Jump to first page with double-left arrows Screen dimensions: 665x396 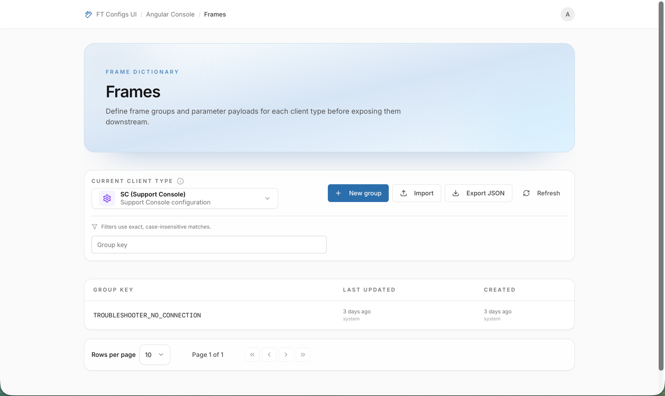[x=252, y=355]
